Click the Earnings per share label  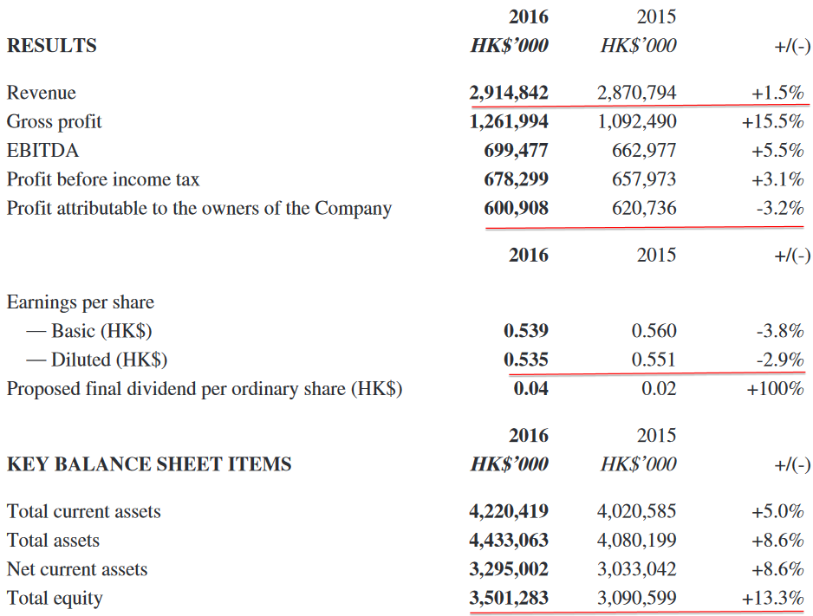(81, 302)
